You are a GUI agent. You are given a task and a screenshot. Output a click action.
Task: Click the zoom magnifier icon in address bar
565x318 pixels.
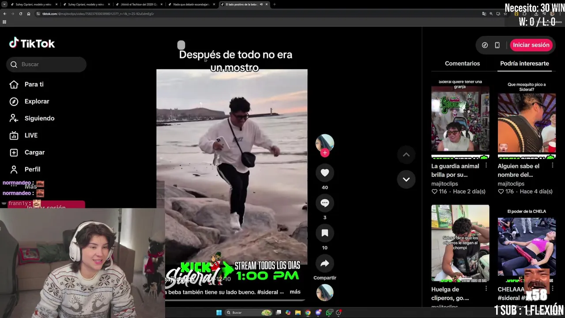point(491,14)
